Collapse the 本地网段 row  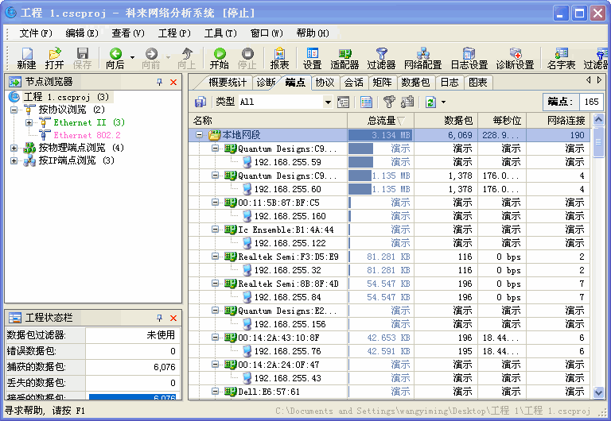click(199, 135)
